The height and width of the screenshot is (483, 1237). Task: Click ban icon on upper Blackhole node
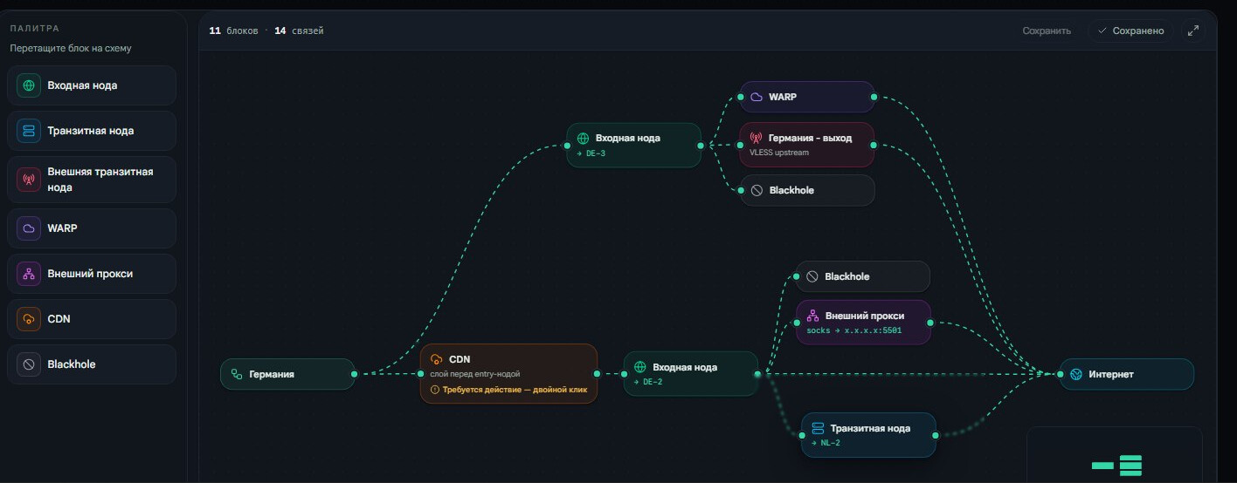pyautogui.click(x=757, y=190)
